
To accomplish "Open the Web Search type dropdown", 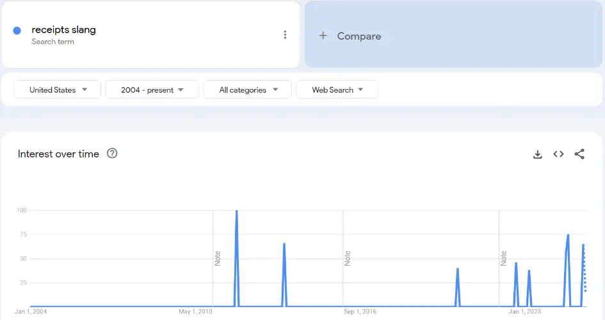I will point(337,90).
